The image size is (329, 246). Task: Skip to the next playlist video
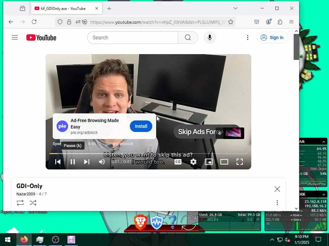(x=87, y=162)
